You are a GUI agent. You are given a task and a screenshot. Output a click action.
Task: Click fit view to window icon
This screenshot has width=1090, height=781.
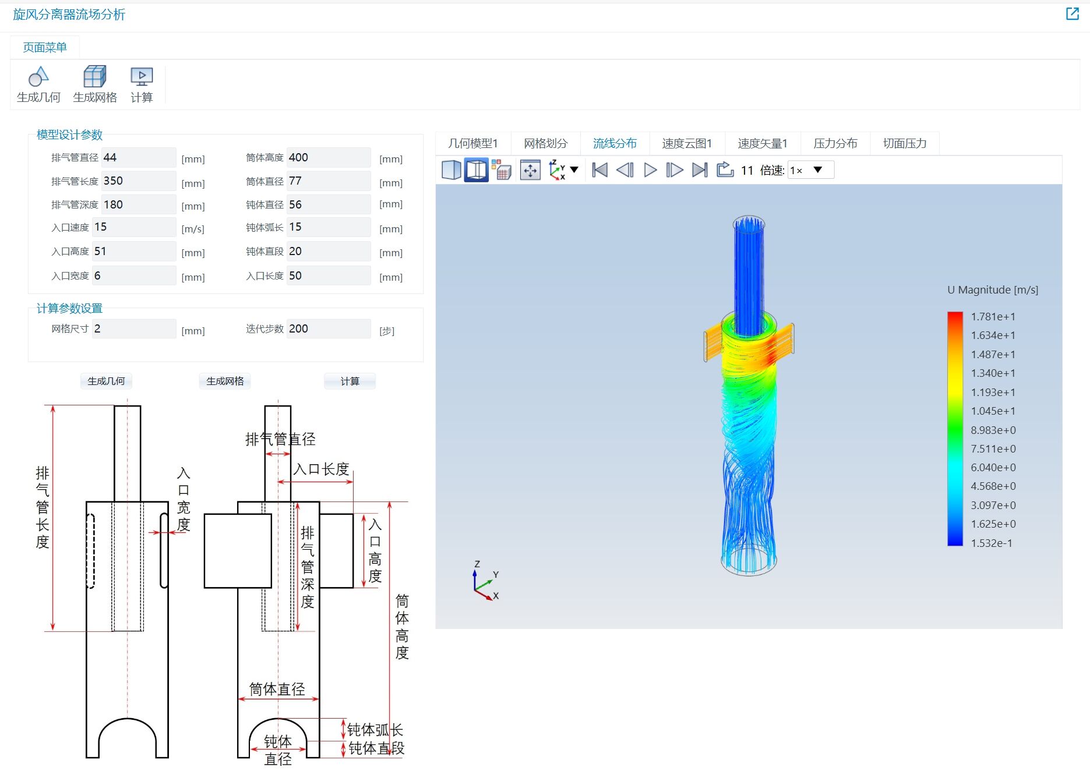[x=530, y=170]
